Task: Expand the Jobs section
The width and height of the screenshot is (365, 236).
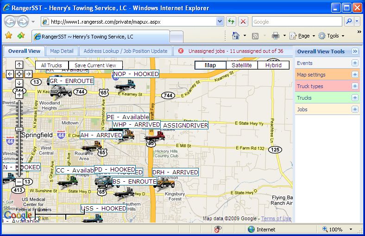Action: [x=355, y=109]
